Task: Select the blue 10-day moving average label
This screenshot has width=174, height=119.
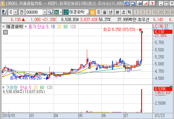Action: [53, 26]
